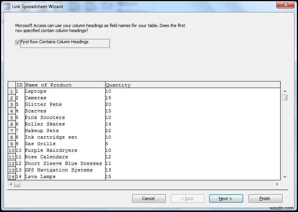Close the wizard window

(286, 5)
